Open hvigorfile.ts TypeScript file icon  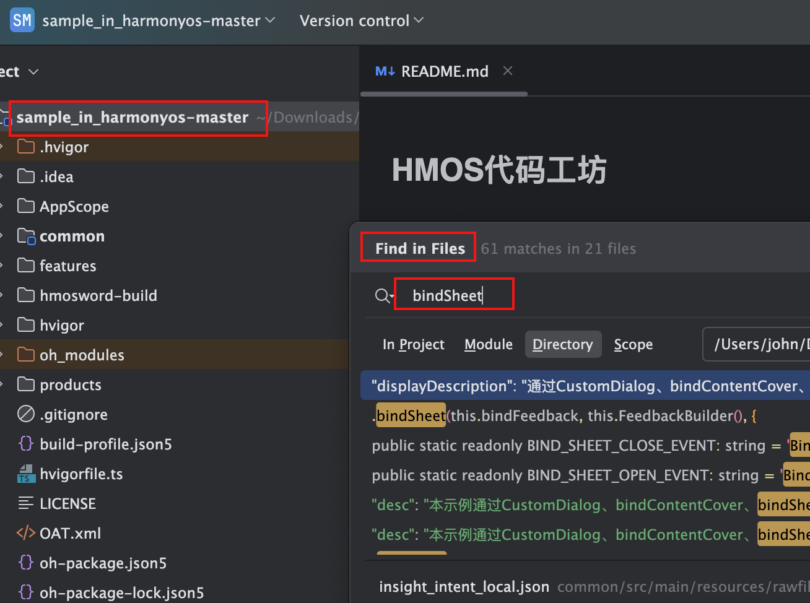click(x=26, y=474)
